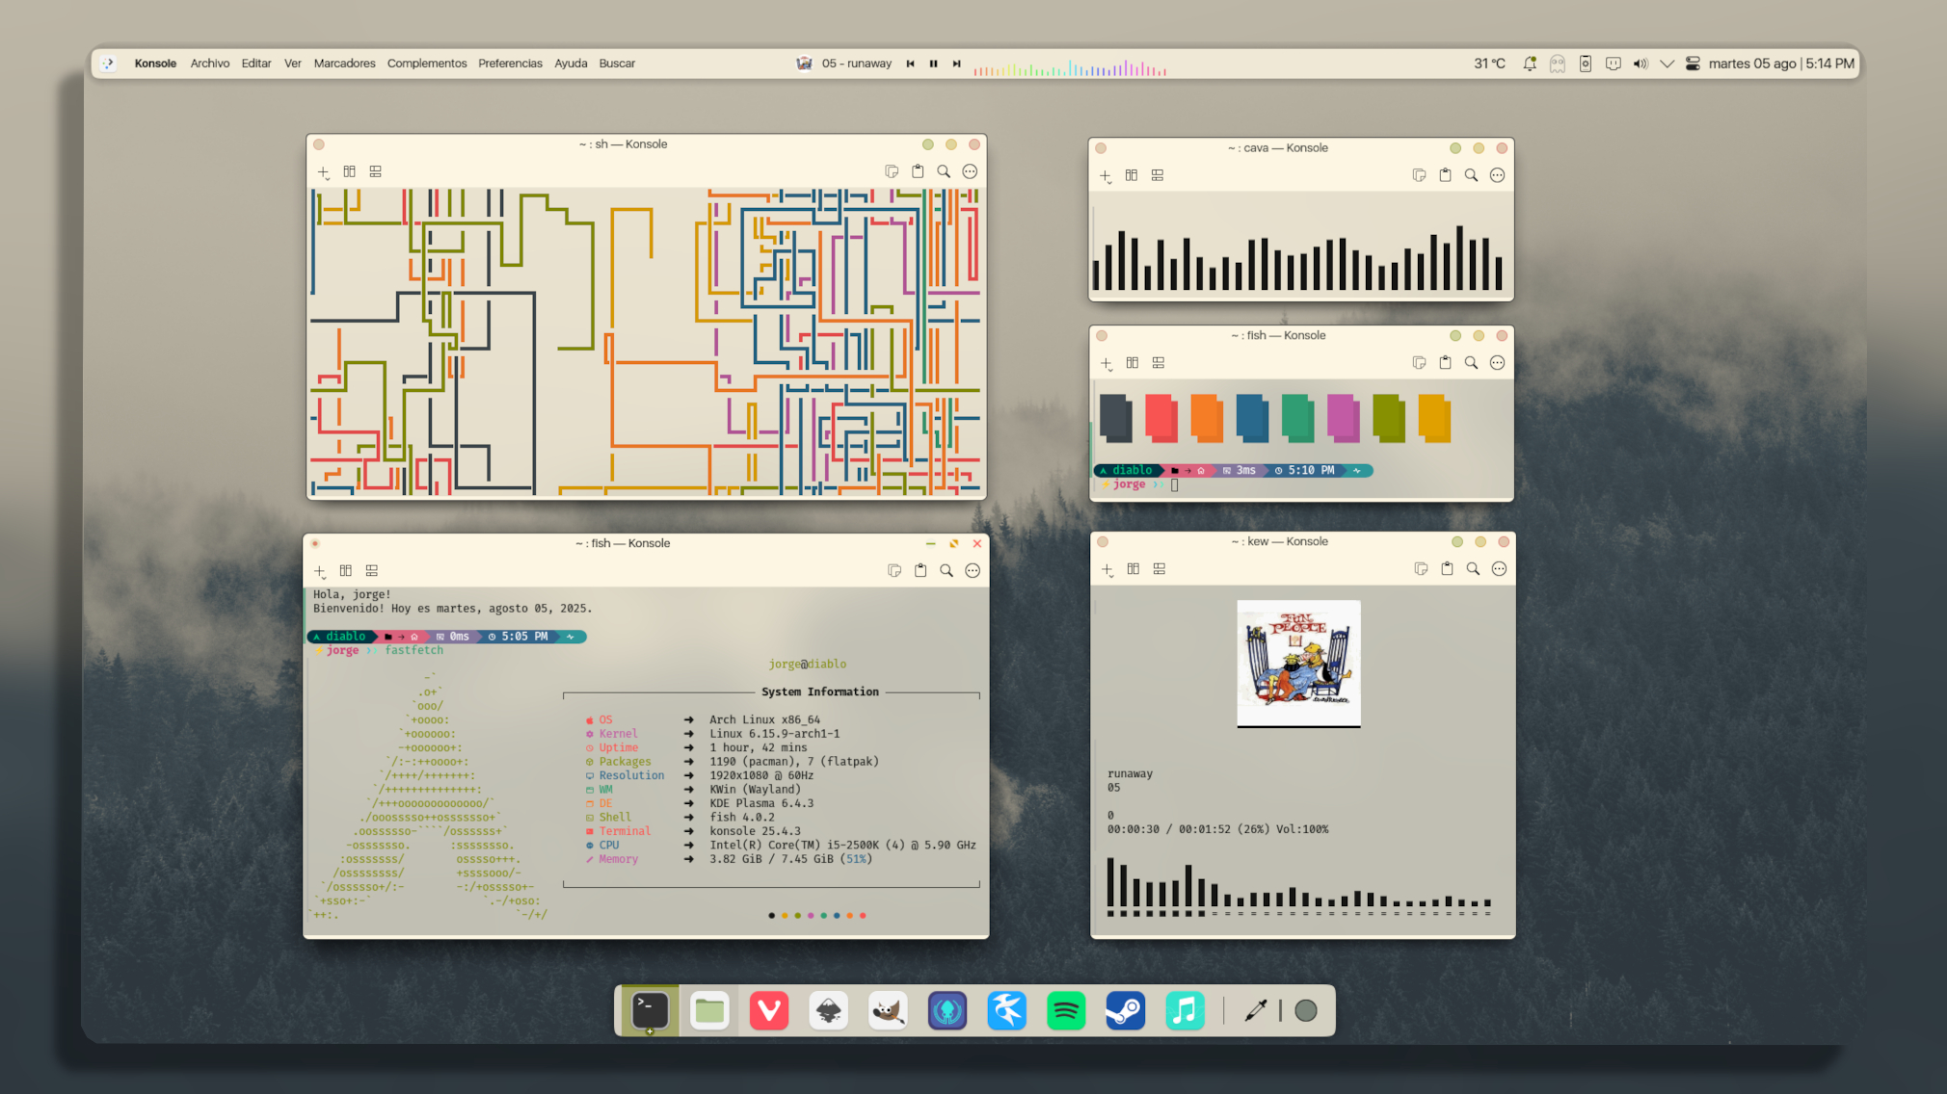This screenshot has width=1947, height=1094.
Task: Click copy icon in small fish window with color blocks
Action: coord(1419,363)
